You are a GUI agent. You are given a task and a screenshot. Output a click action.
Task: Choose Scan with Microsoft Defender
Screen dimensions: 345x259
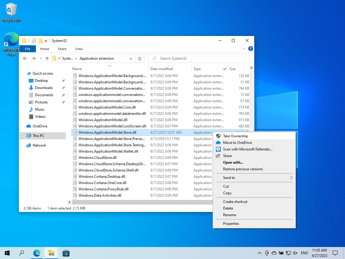[254, 149]
